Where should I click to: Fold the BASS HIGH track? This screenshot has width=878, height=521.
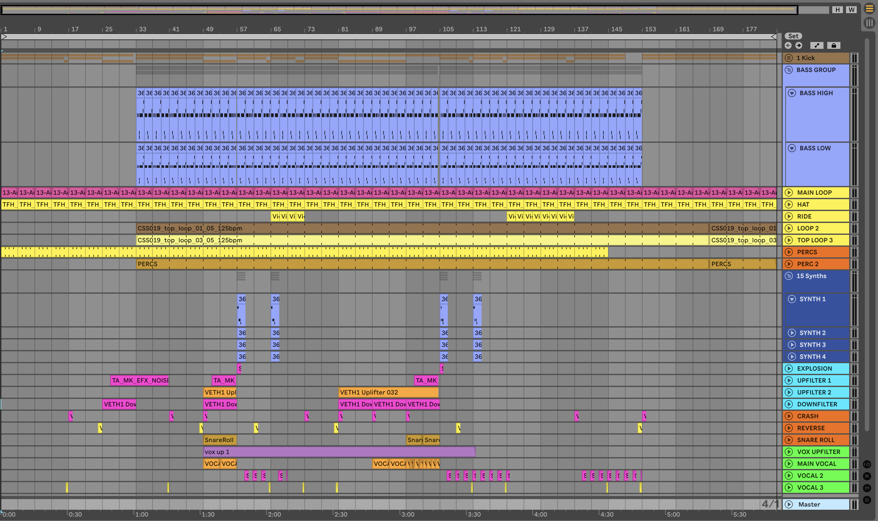(792, 93)
